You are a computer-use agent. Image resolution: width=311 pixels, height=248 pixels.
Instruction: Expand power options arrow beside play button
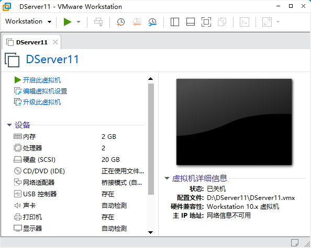pyautogui.click(x=79, y=22)
